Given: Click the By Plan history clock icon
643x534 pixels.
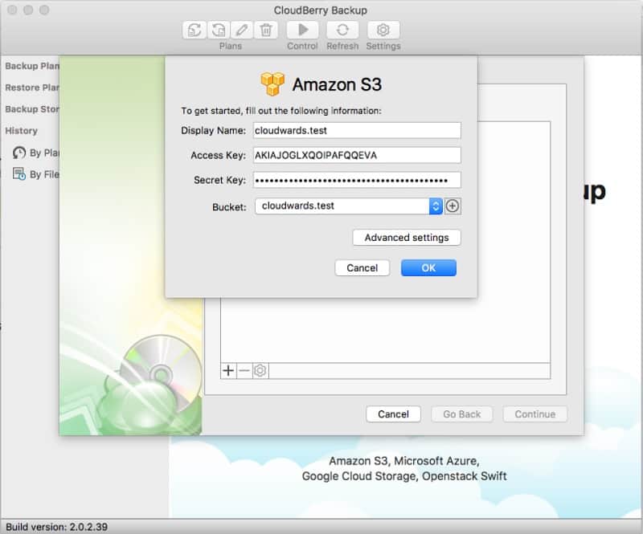Looking at the screenshot, I should tap(18, 153).
